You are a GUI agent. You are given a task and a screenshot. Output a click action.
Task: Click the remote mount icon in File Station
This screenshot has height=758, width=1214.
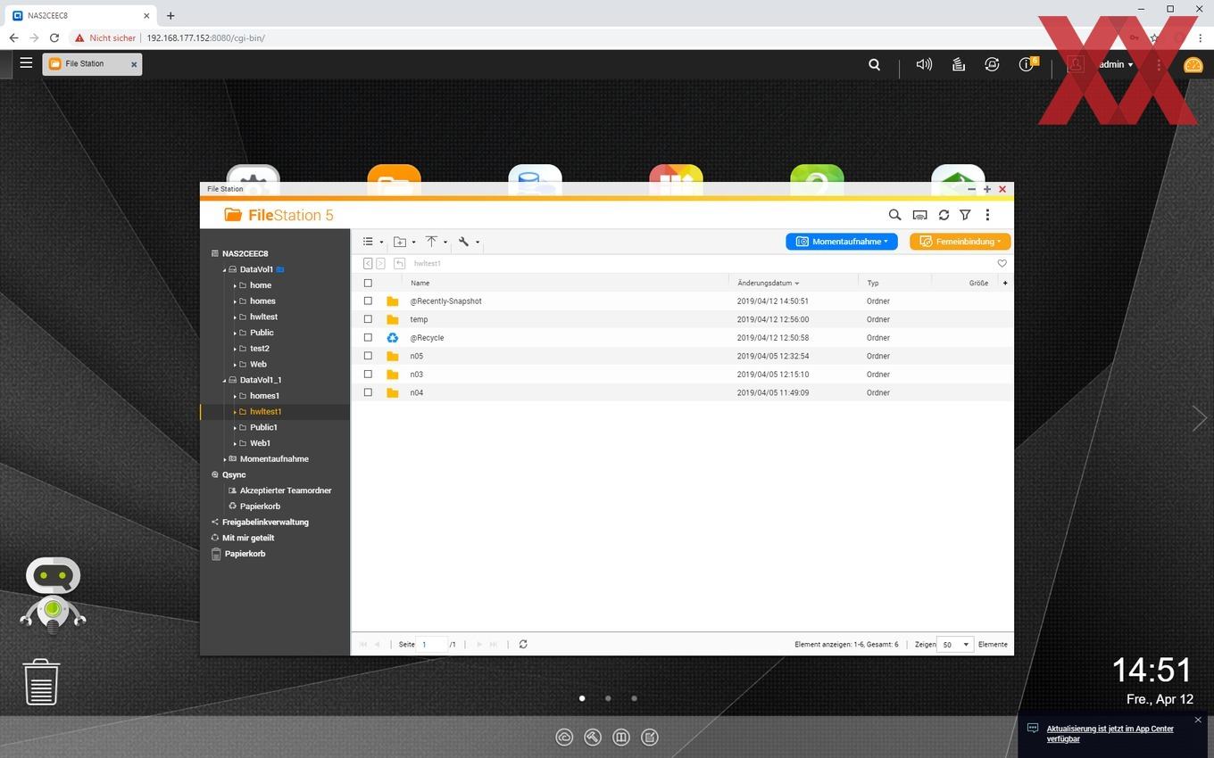pyautogui.click(x=919, y=215)
